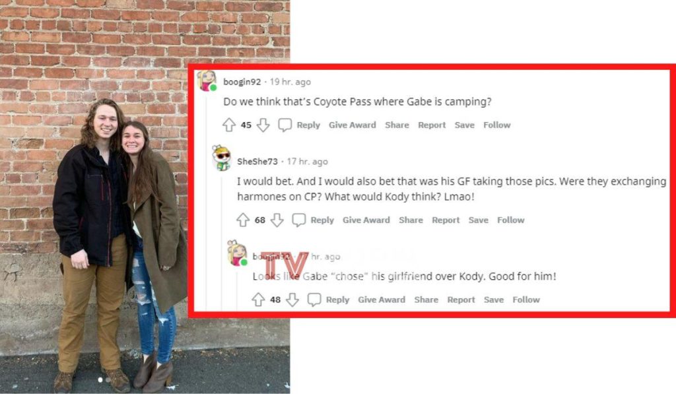Click reply bubble icon on SheShe73's comment
Screen dimensions: 676x394
click(299, 220)
